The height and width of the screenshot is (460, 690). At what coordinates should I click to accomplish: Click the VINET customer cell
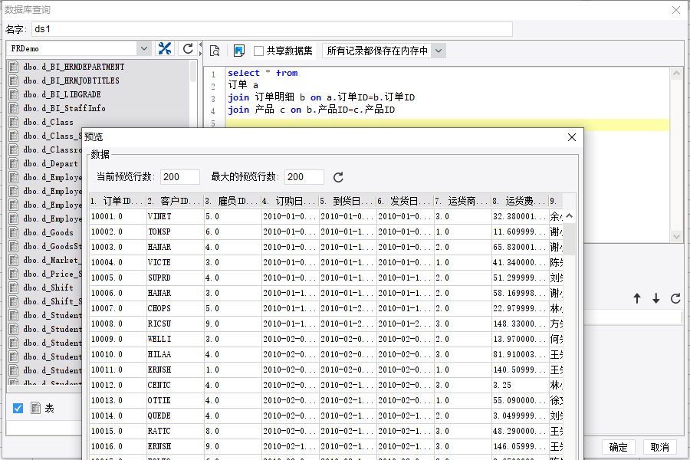[x=175, y=216]
